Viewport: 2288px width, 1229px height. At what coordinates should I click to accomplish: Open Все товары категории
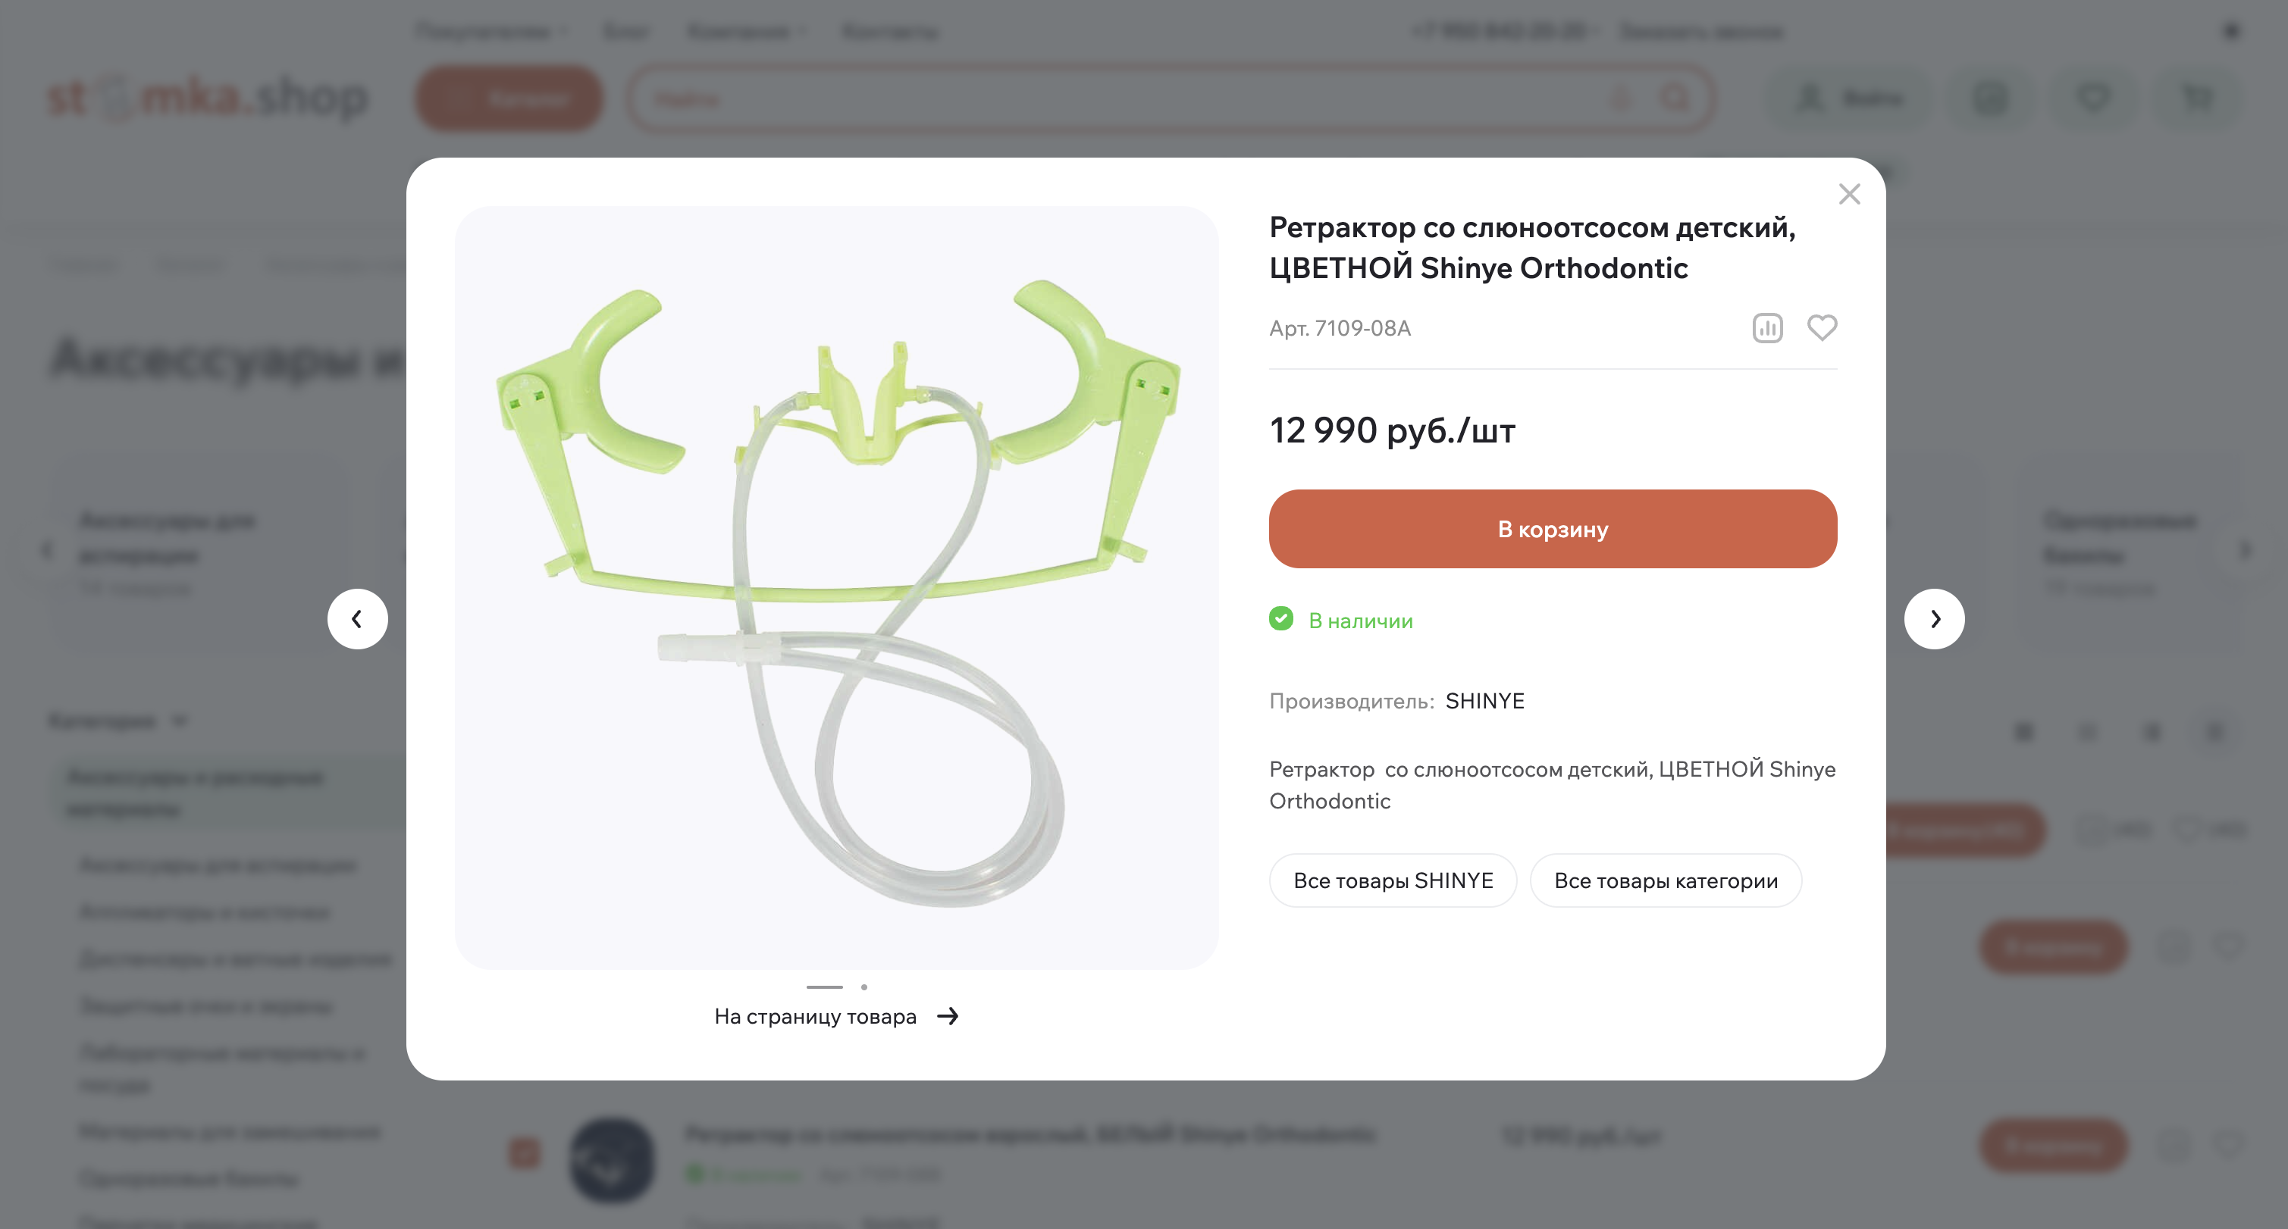tap(1666, 880)
